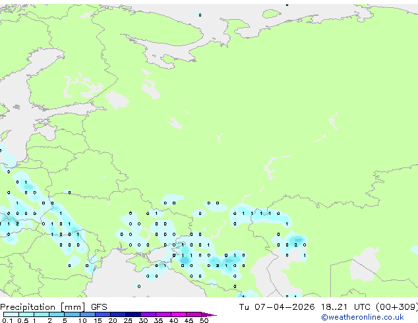Click the date text 'Tu 07-04-2026'
This screenshot has height=323, width=418.
coord(277,307)
